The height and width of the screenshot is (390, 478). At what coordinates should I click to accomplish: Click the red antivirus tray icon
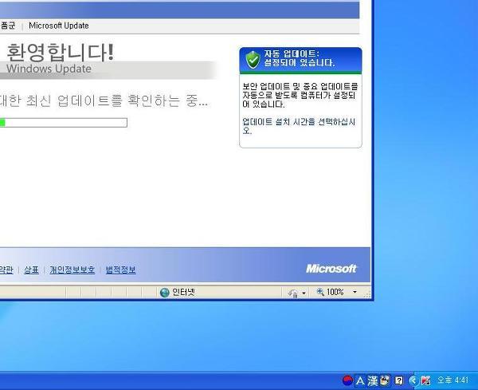tap(425, 380)
